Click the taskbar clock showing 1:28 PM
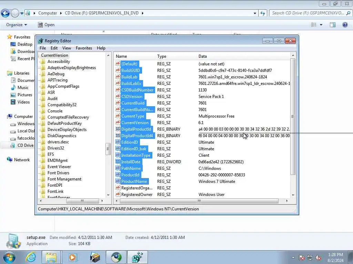The height and width of the screenshot is (264, 353). [x=335, y=257]
